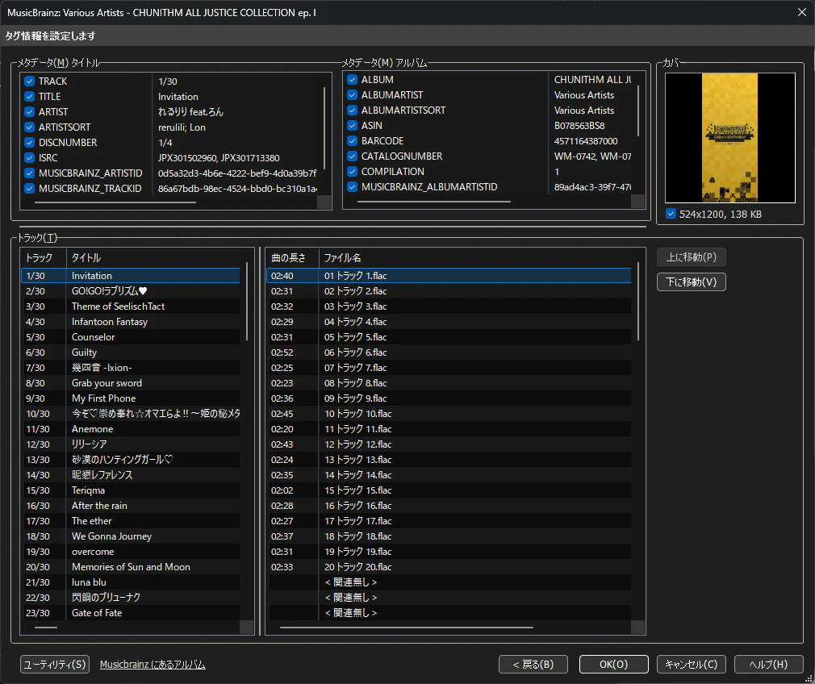815x684 pixels.
Task: Select file '05 トラック 5.flac' row
Action: pyautogui.click(x=355, y=337)
